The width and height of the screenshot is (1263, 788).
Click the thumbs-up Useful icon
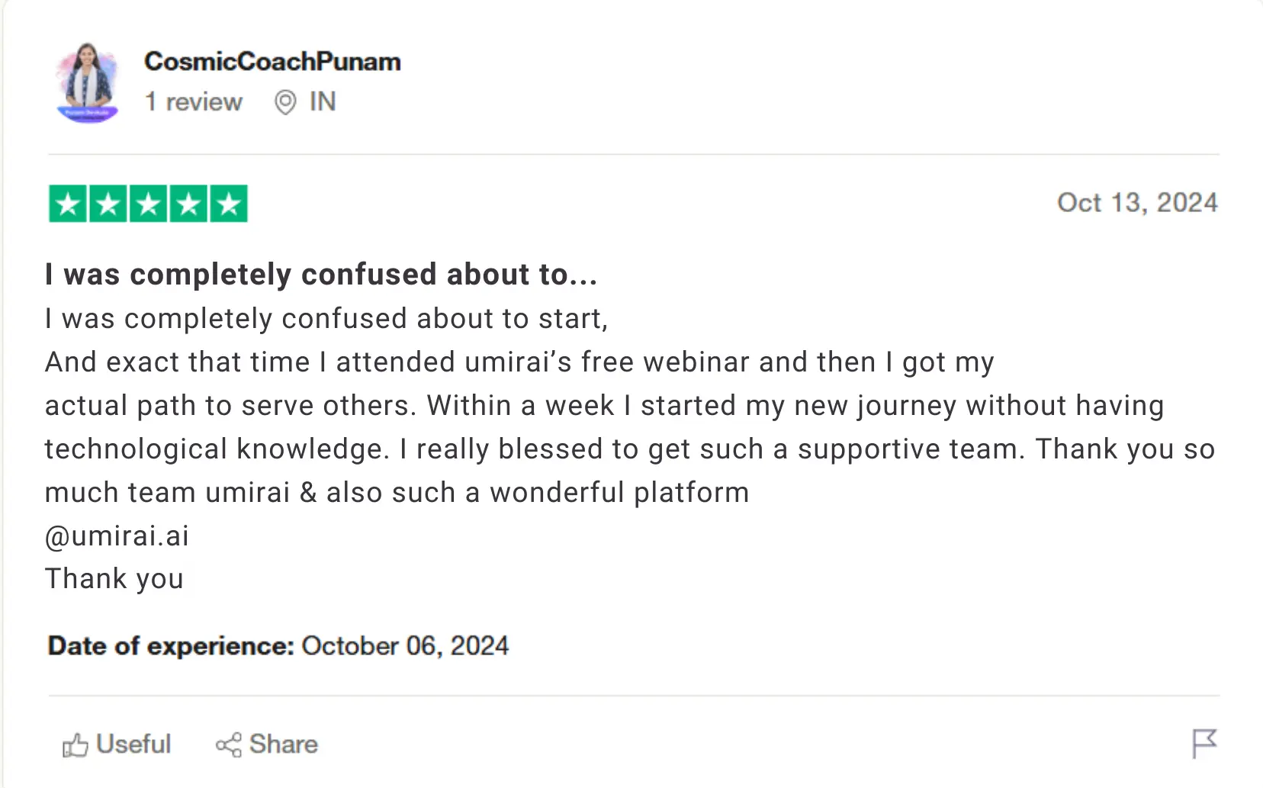click(75, 745)
